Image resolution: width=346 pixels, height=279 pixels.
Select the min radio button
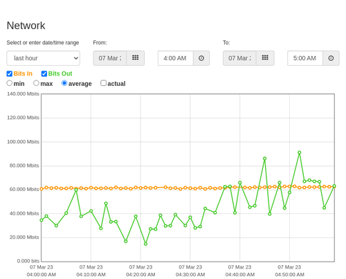tap(10, 83)
